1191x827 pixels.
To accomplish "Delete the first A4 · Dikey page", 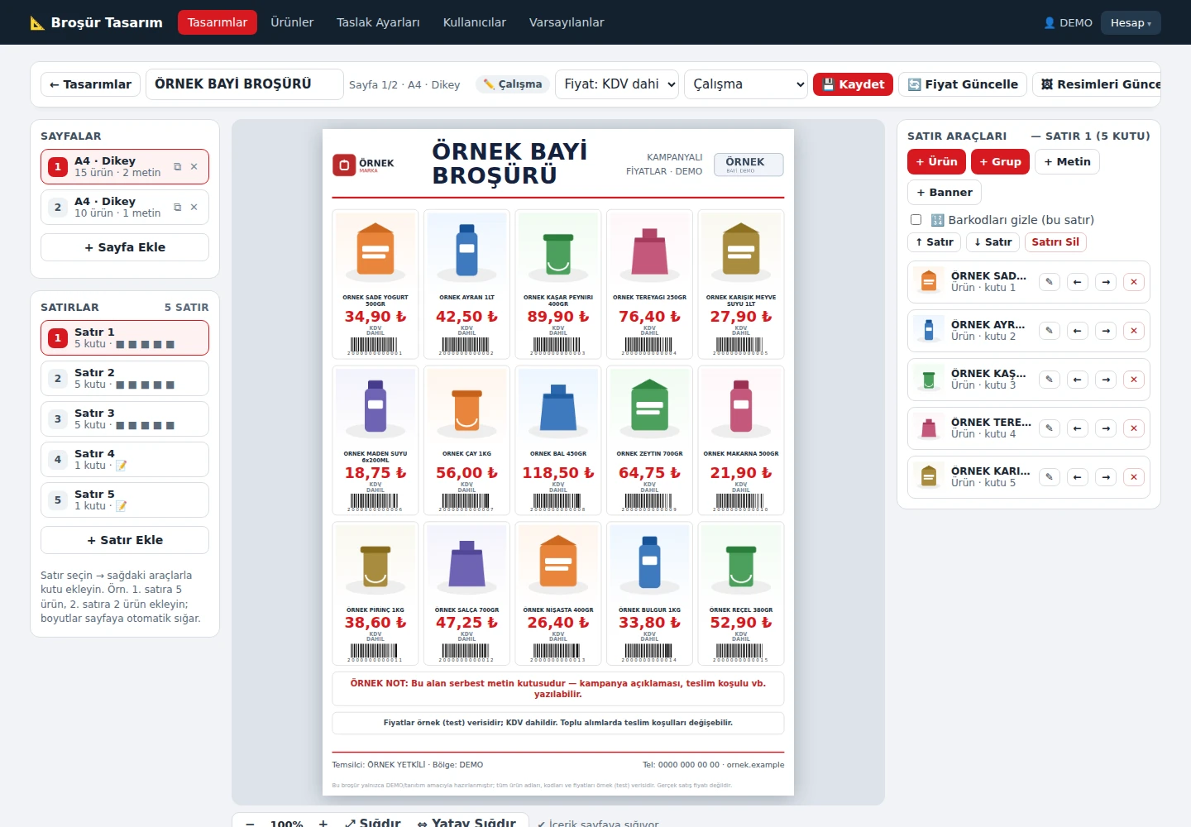I will [x=194, y=167].
